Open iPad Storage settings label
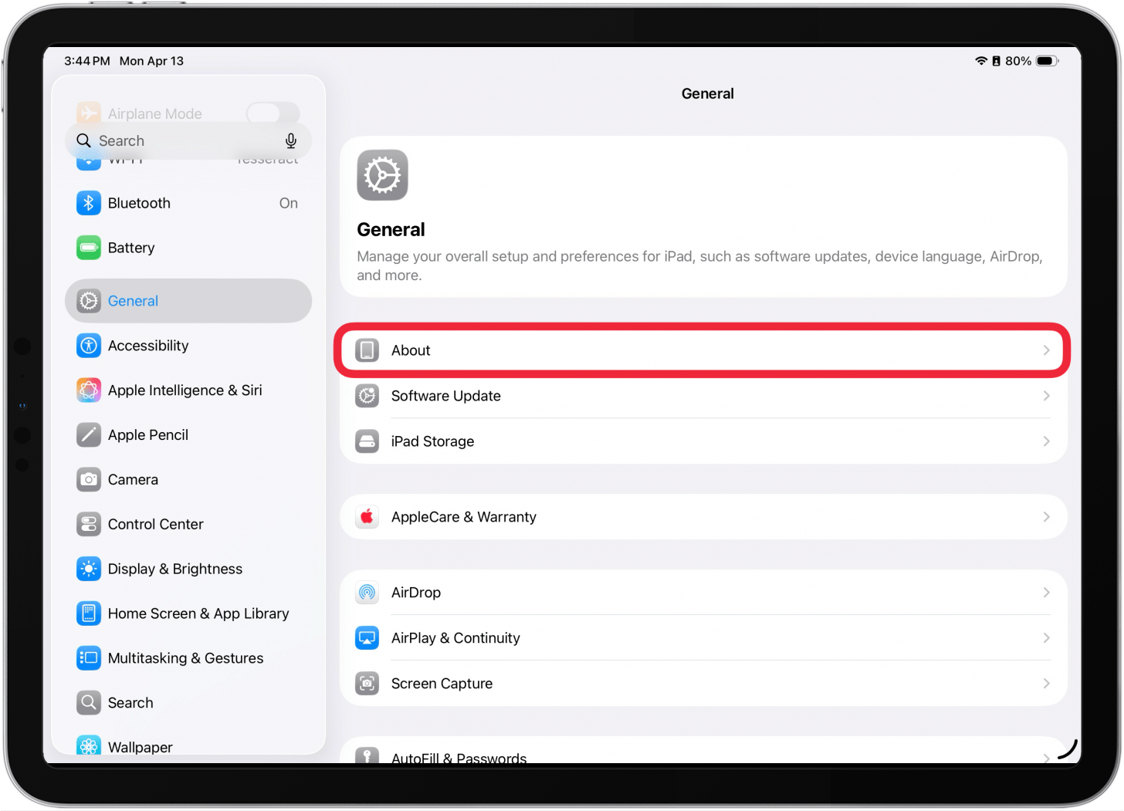 pos(433,441)
